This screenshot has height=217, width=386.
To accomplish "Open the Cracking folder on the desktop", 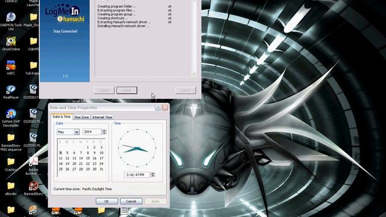I will tap(11, 162).
